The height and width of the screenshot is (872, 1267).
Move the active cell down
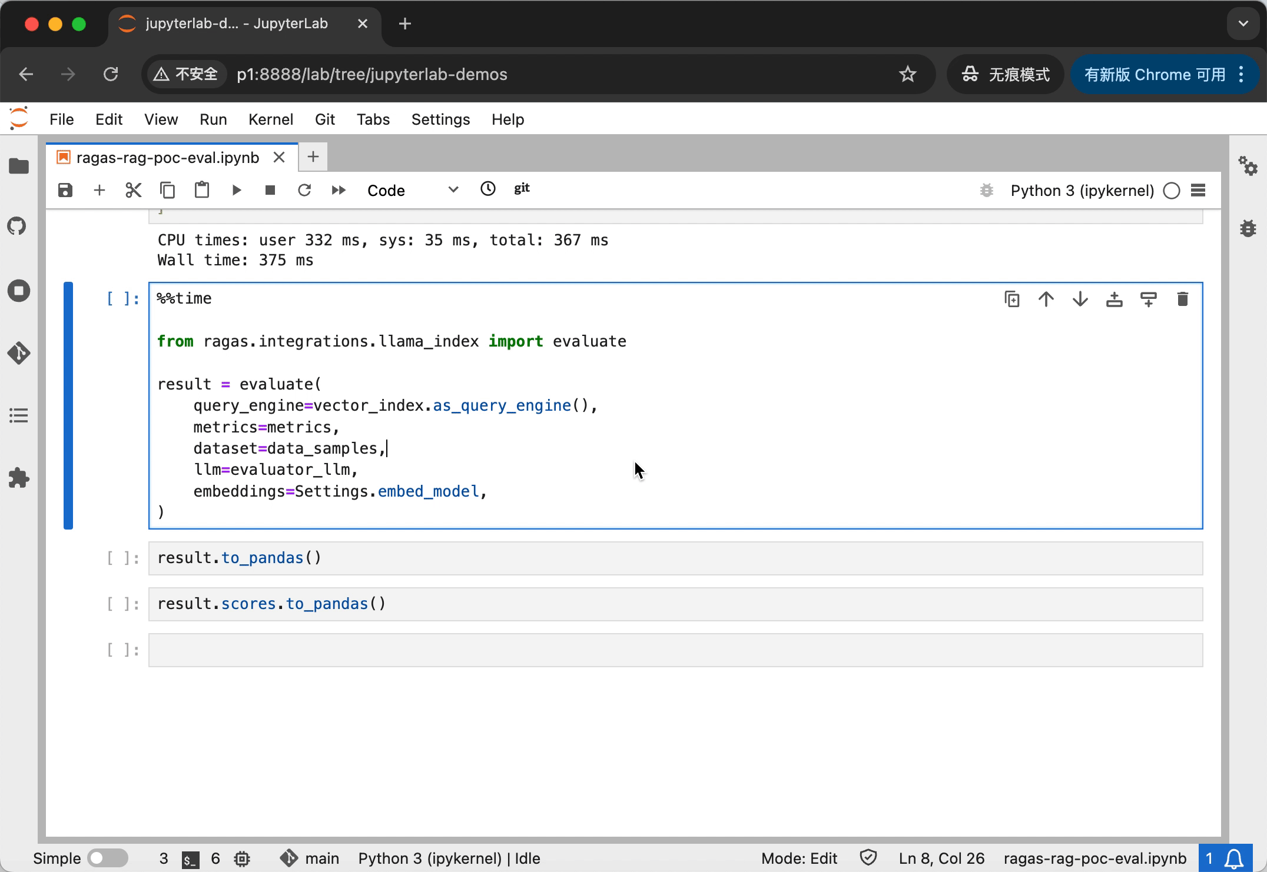point(1080,299)
